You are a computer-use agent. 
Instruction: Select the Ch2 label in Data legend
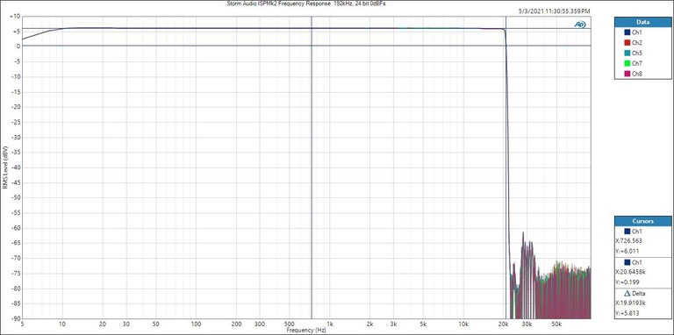click(x=637, y=42)
